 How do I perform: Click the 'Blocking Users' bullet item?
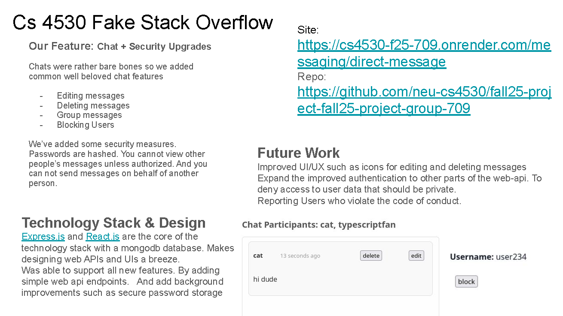pos(86,125)
